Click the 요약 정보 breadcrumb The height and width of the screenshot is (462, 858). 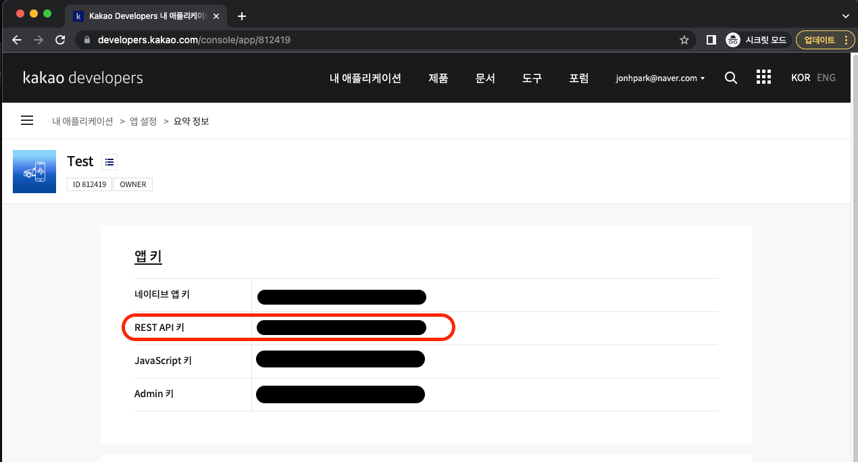click(191, 122)
